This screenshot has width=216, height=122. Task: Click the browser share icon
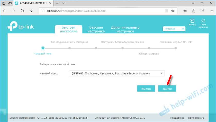coord(202,11)
